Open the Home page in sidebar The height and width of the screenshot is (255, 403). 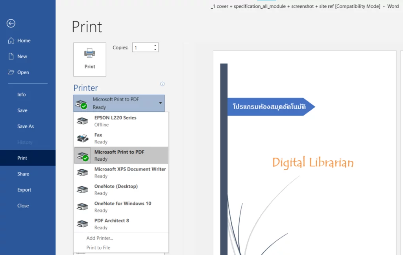click(24, 40)
